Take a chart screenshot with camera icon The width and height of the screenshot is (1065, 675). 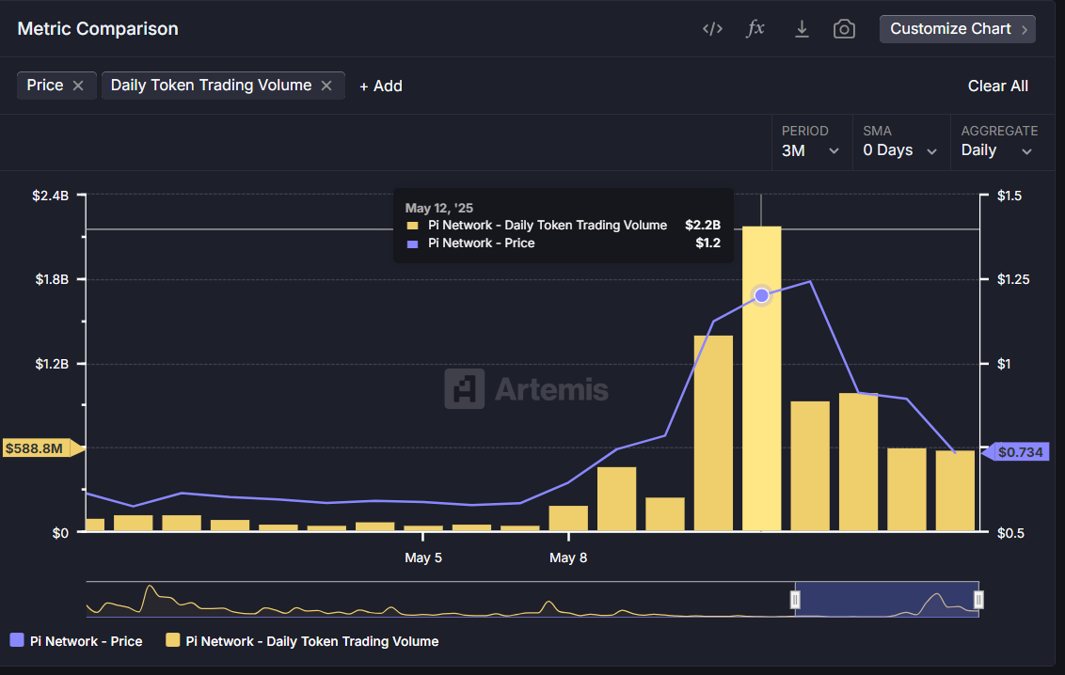click(844, 29)
